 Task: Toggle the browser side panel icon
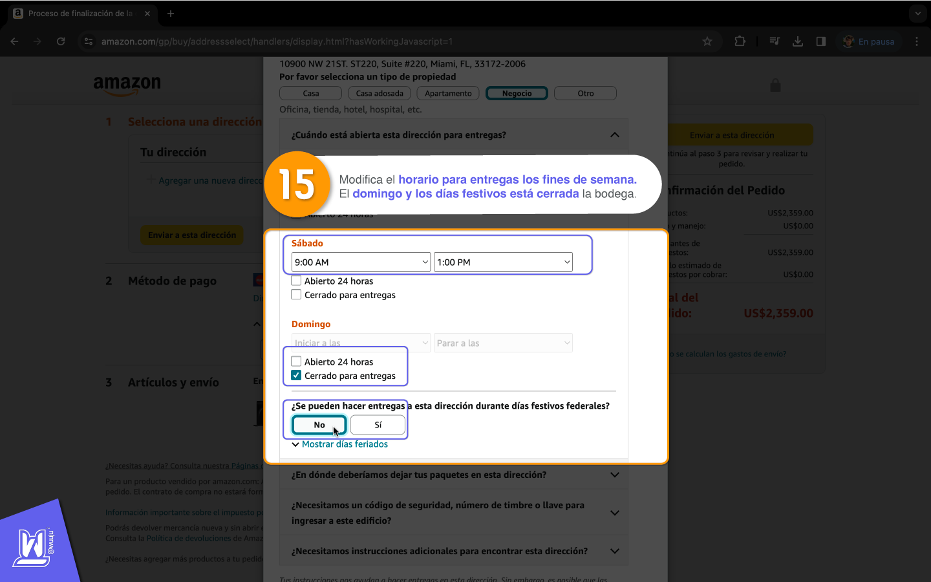(x=821, y=41)
